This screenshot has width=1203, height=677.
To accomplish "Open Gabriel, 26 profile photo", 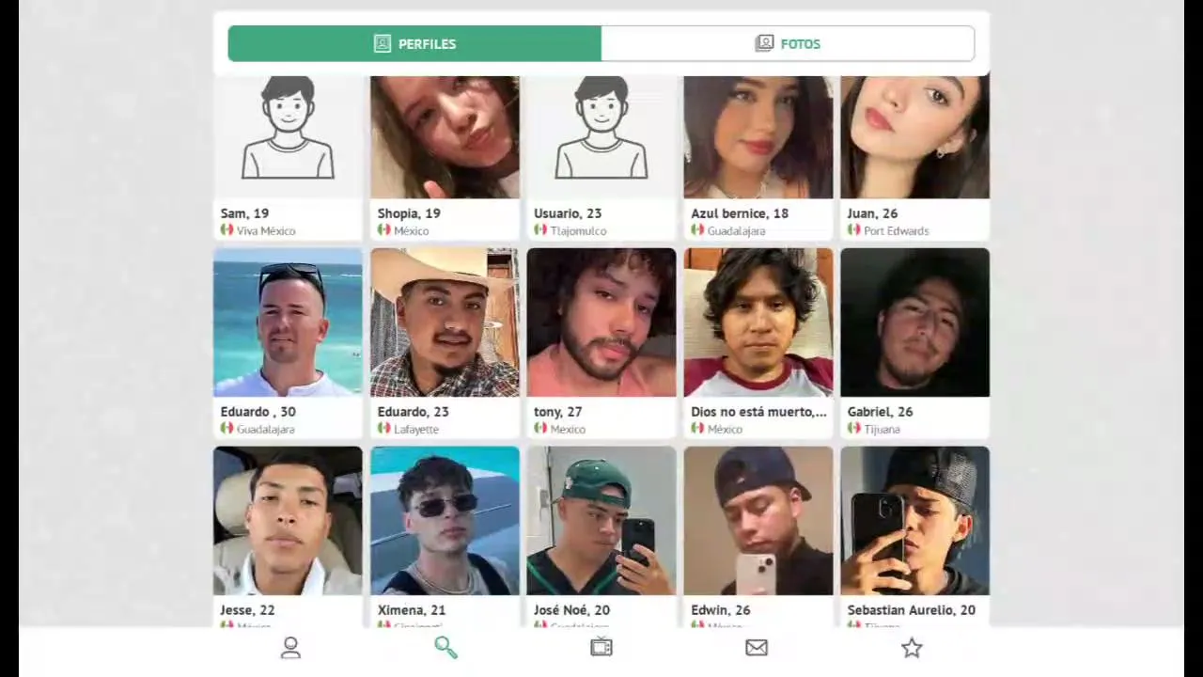I will point(914,323).
